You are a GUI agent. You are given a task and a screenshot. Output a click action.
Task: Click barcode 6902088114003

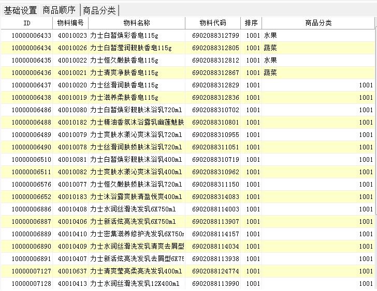(215, 209)
